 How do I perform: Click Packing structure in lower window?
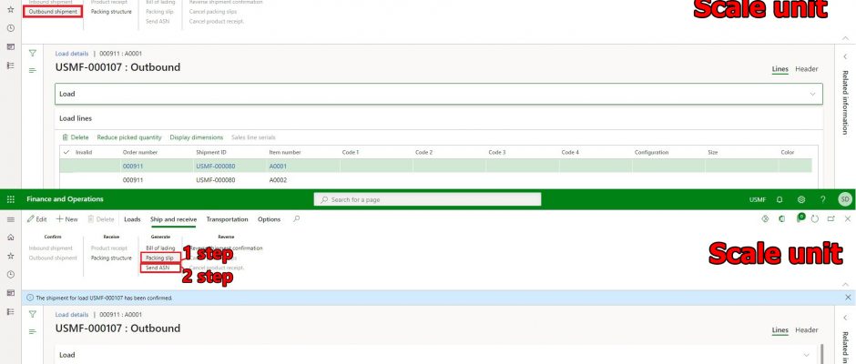point(111,258)
